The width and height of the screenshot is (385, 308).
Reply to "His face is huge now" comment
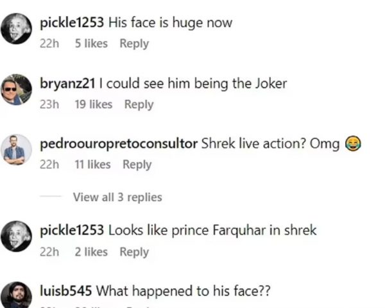[x=134, y=44]
